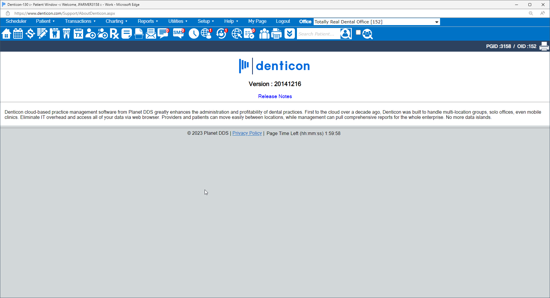Image resolution: width=550 pixels, height=298 pixels.
Task: Expand the Setup menu dropdown
Action: 206,21
